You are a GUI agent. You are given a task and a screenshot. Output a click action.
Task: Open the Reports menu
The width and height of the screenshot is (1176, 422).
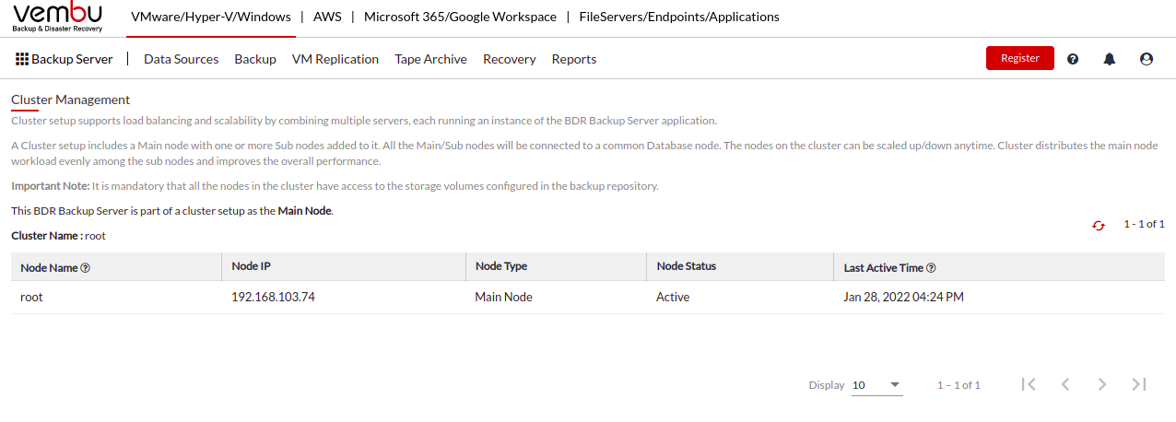[x=574, y=59]
